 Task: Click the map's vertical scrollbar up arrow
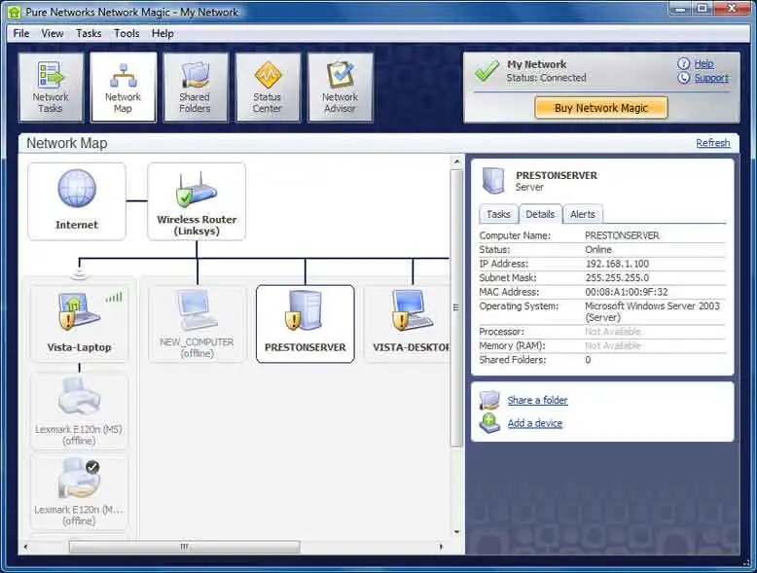[x=456, y=161]
